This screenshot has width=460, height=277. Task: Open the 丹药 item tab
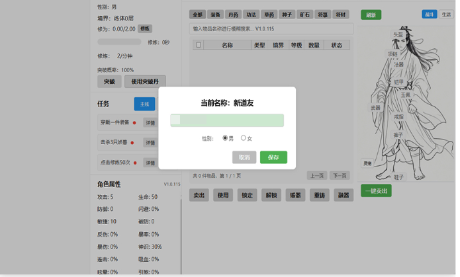click(233, 15)
